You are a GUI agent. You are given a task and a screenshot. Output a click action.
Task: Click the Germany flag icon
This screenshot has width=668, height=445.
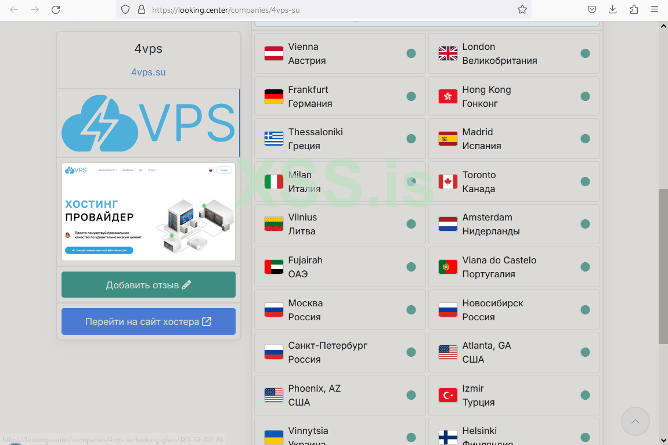coord(273,96)
